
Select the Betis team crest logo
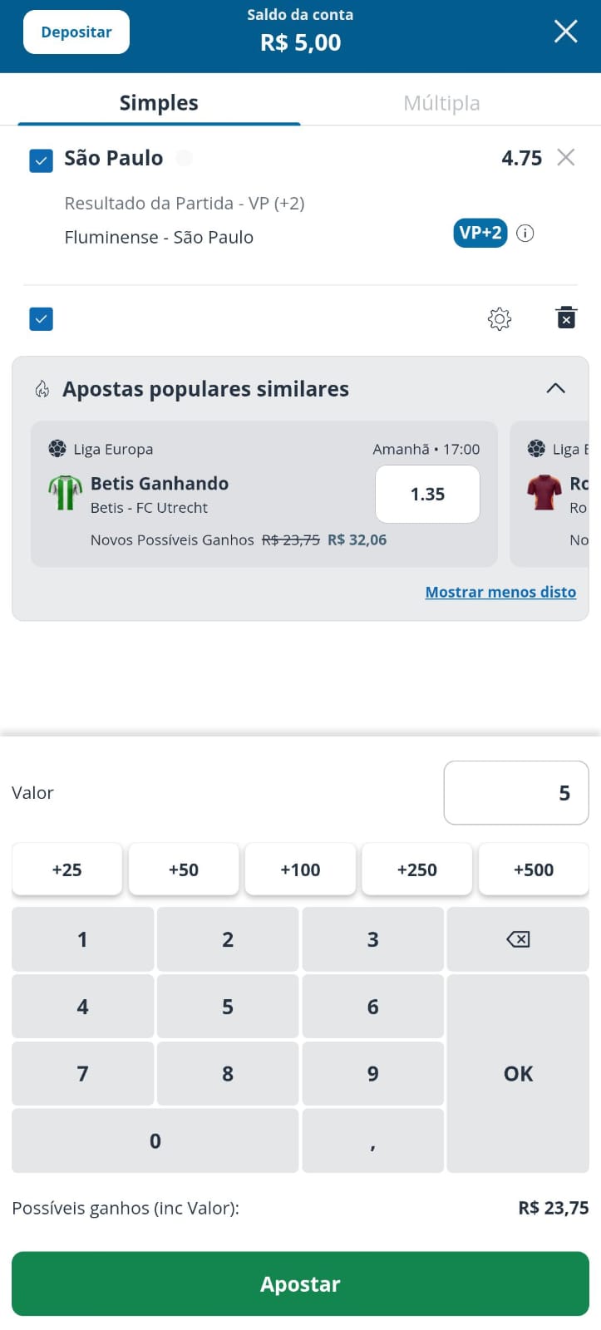pyautogui.click(x=65, y=494)
